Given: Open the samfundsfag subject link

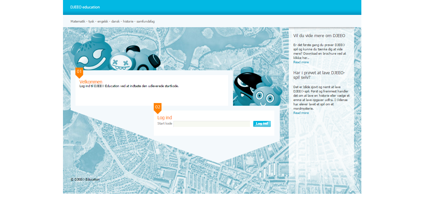Looking at the screenshot, I should (146, 22).
